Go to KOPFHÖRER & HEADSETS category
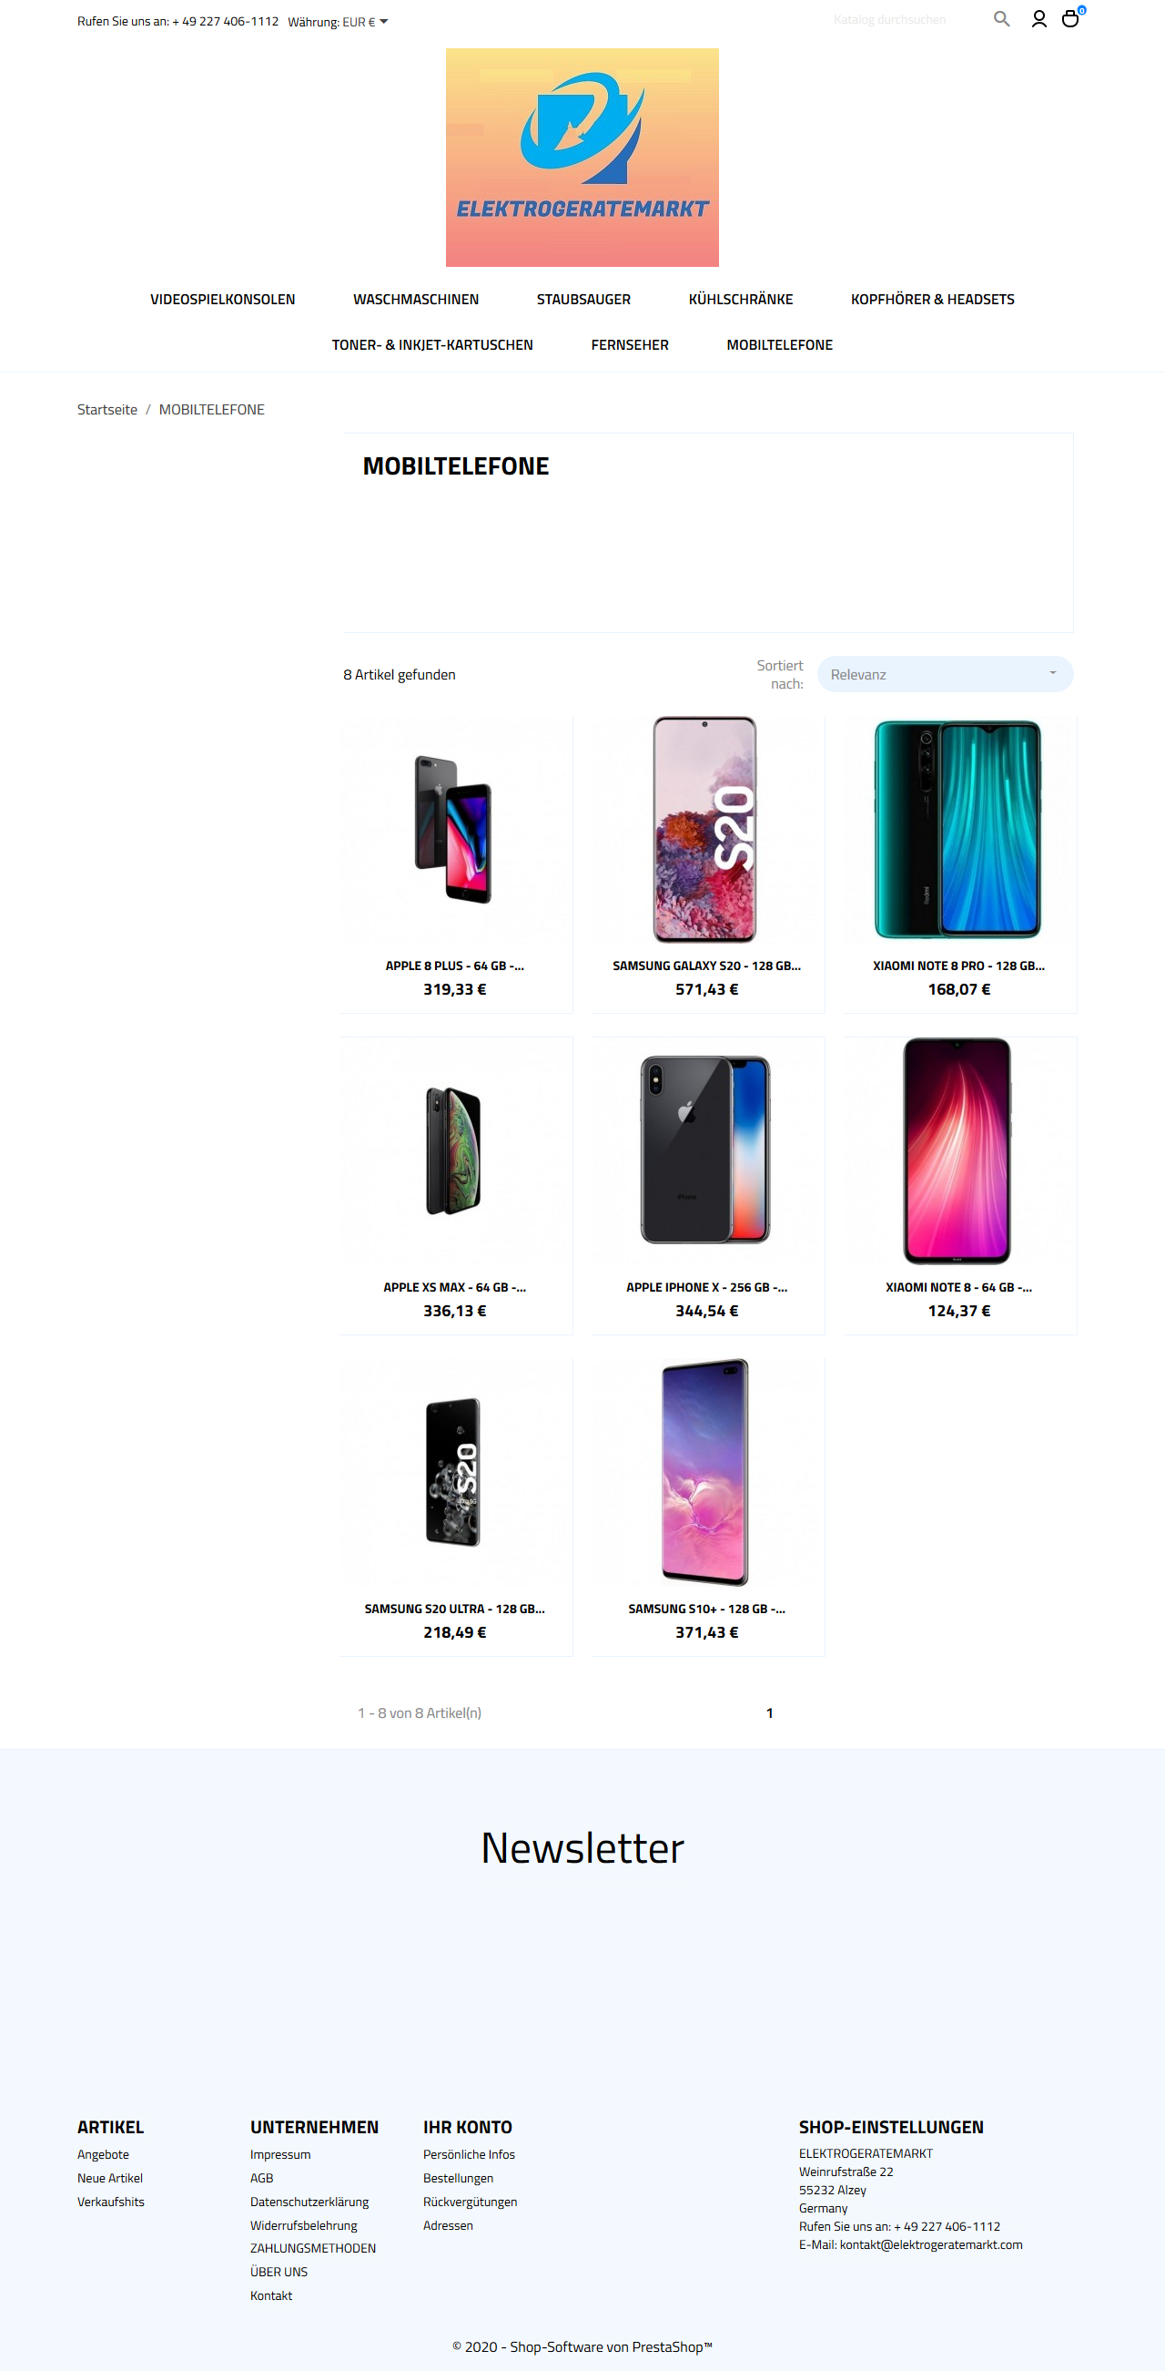Viewport: 1165px width, 2371px height. pos(932,299)
